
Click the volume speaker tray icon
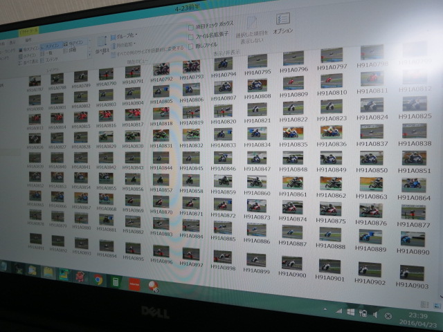(375, 314)
